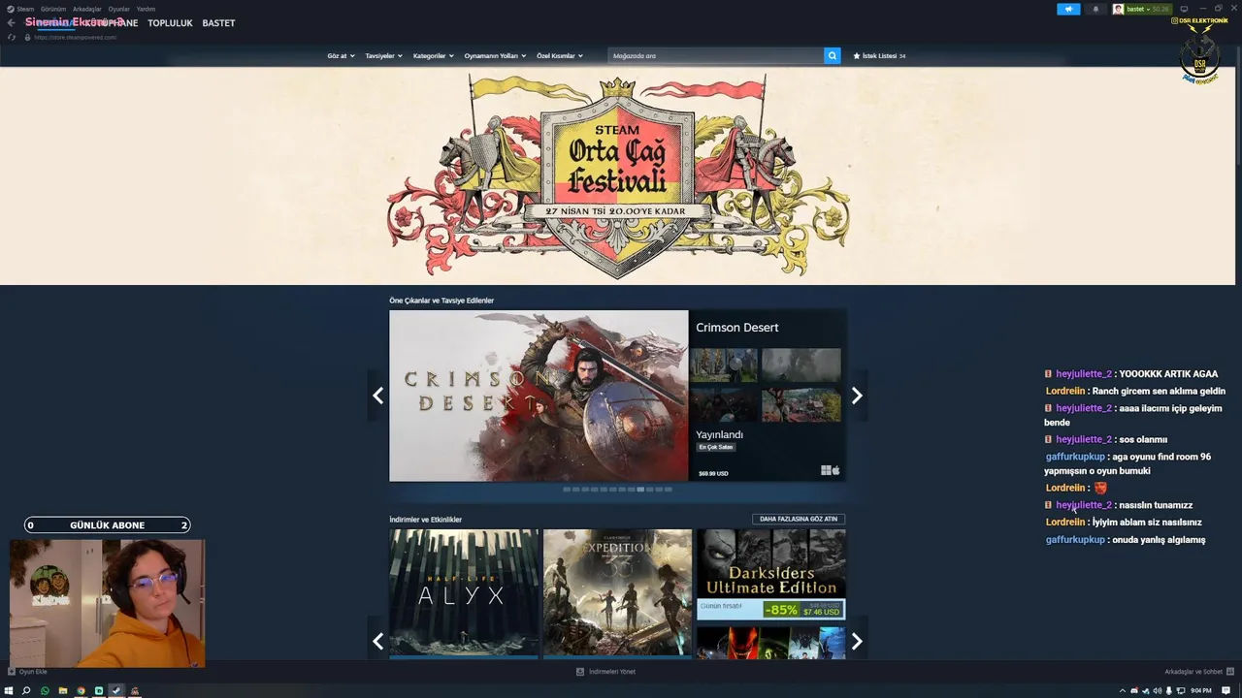1242x698 pixels.
Task: Open the Expedition 33 capsule
Action: [618, 592]
